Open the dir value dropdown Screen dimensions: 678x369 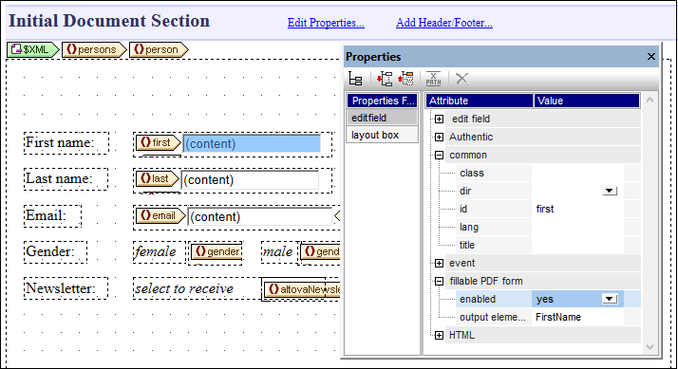click(610, 191)
